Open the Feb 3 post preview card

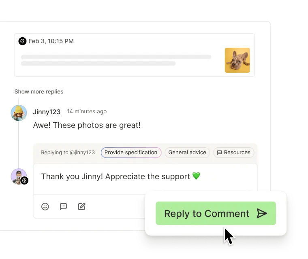pos(135,55)
